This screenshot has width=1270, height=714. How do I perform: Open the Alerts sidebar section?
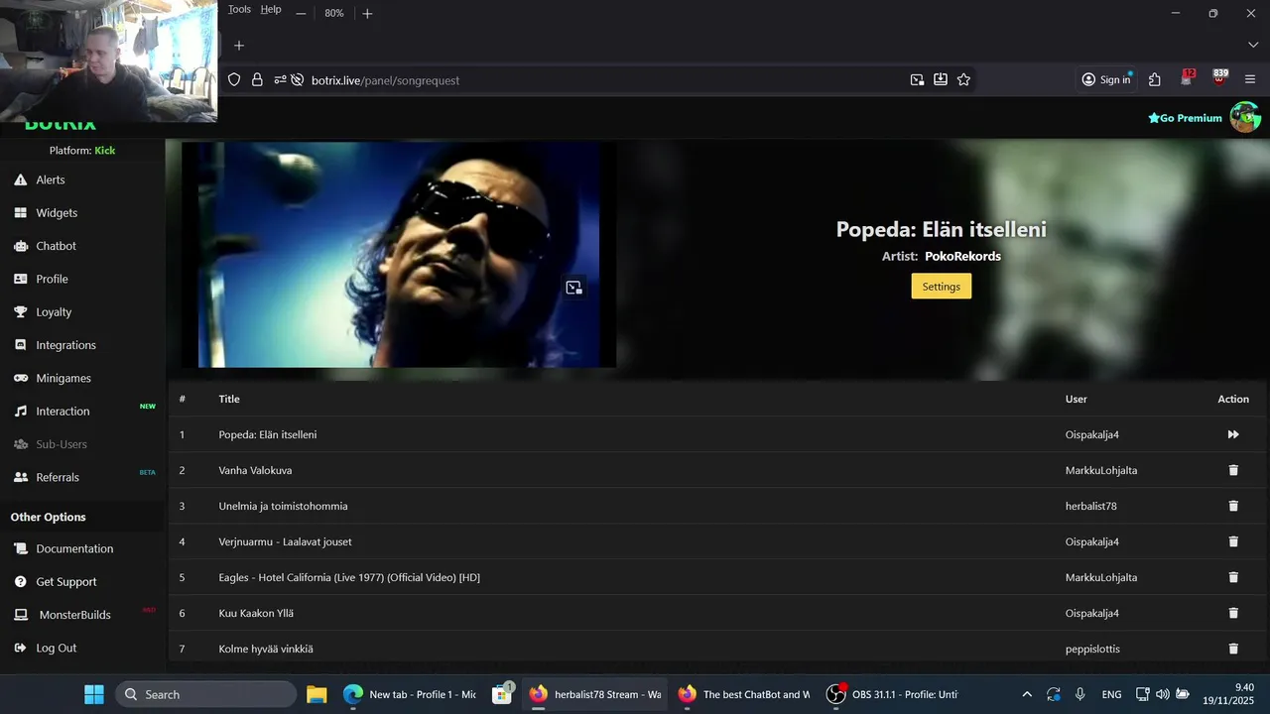coord(51,179)
